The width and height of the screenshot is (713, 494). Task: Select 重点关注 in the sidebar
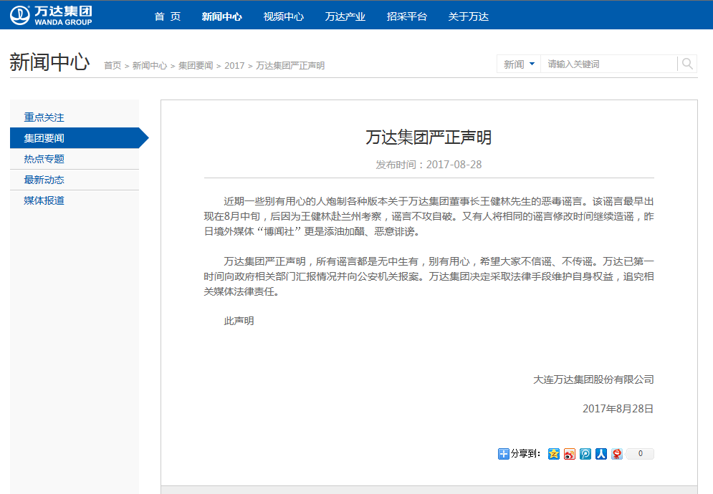44,117
